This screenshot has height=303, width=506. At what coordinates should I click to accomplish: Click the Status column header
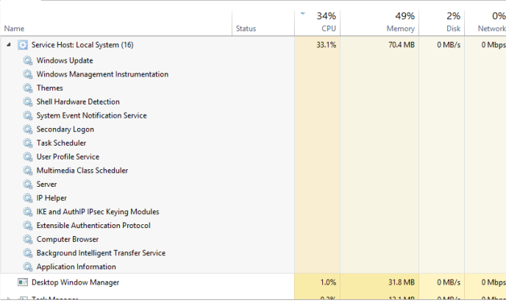point(246,29)
